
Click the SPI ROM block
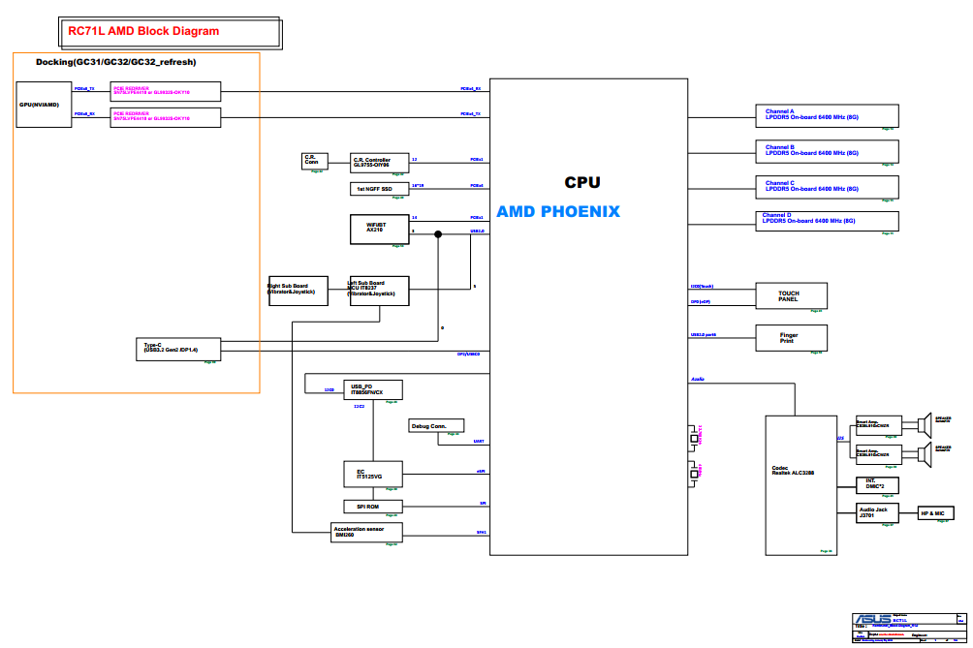tap(373, 507)
